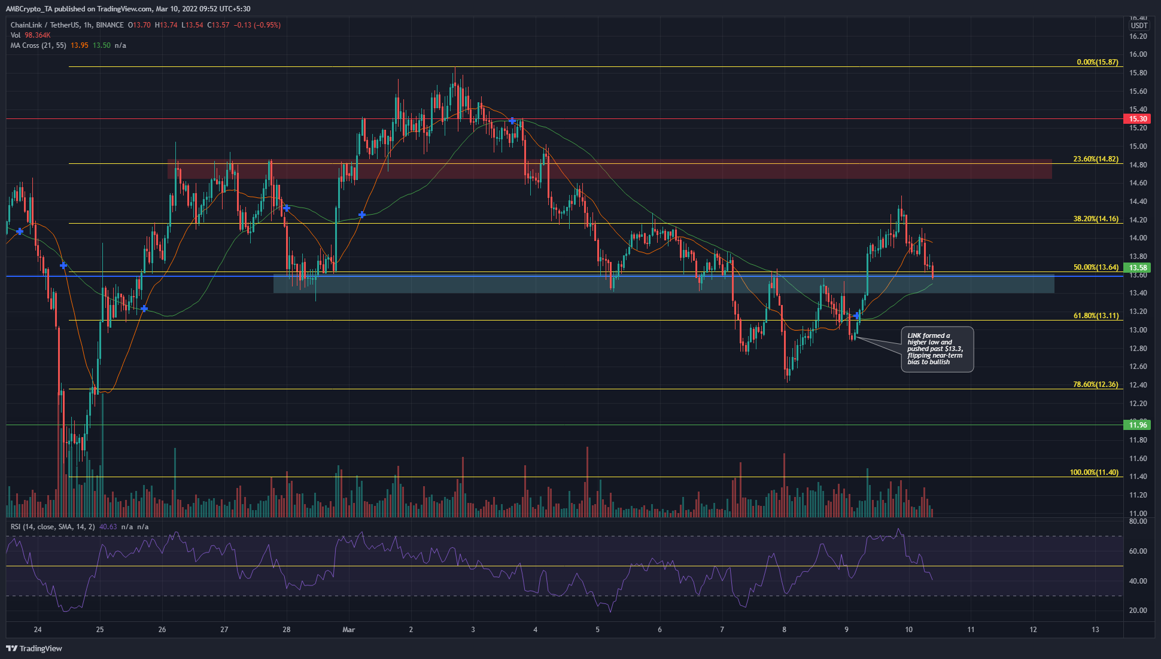Image resolution: width=1161 pixels, height=659 pixels.
Task: Click the '24' label on the date axis
Action: coord(38,630)
